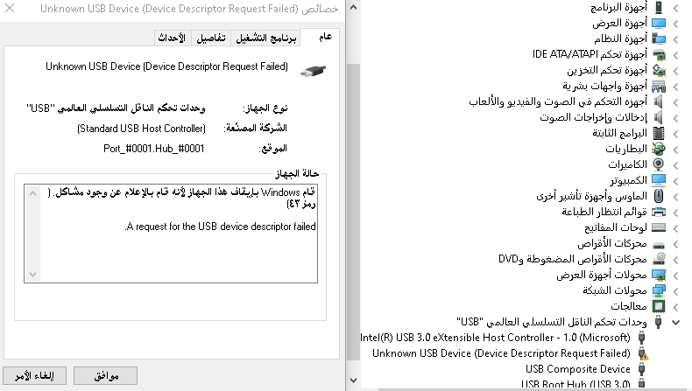Click the system devices (أجهزة النظام) icon
This screenshot has height=391, width=692.
tap(659, 38)
